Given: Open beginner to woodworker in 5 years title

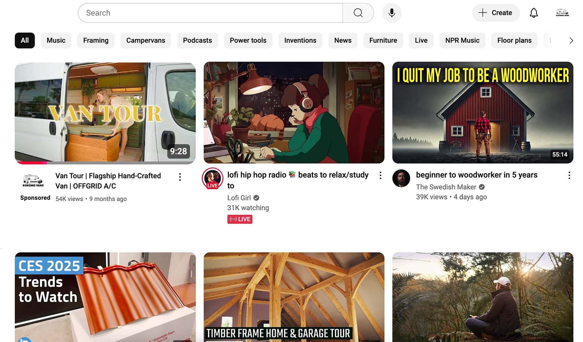Looking at the screenshot, I should [477, 175].
